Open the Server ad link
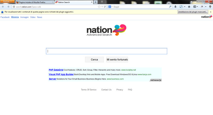The image size is (213, 115). 52,79
